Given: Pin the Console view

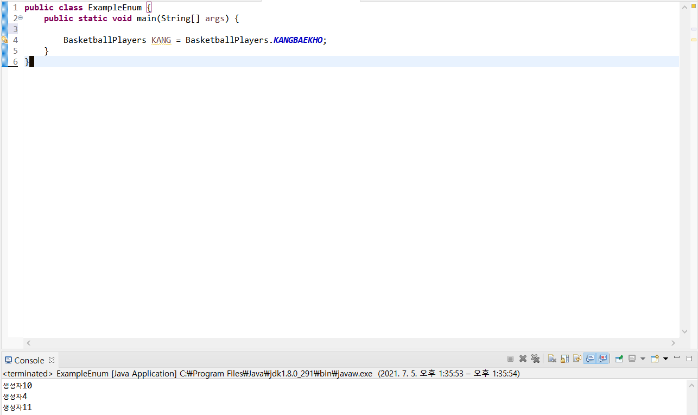Looking at the screenshot, I should click(x=619, y=359).
